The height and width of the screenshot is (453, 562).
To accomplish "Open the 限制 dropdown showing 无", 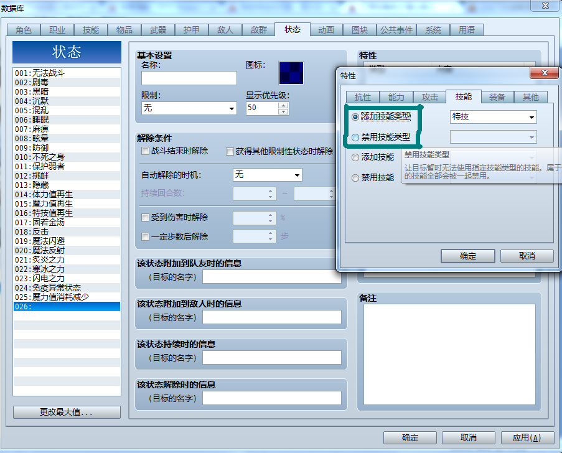I will tap(189, 108).
